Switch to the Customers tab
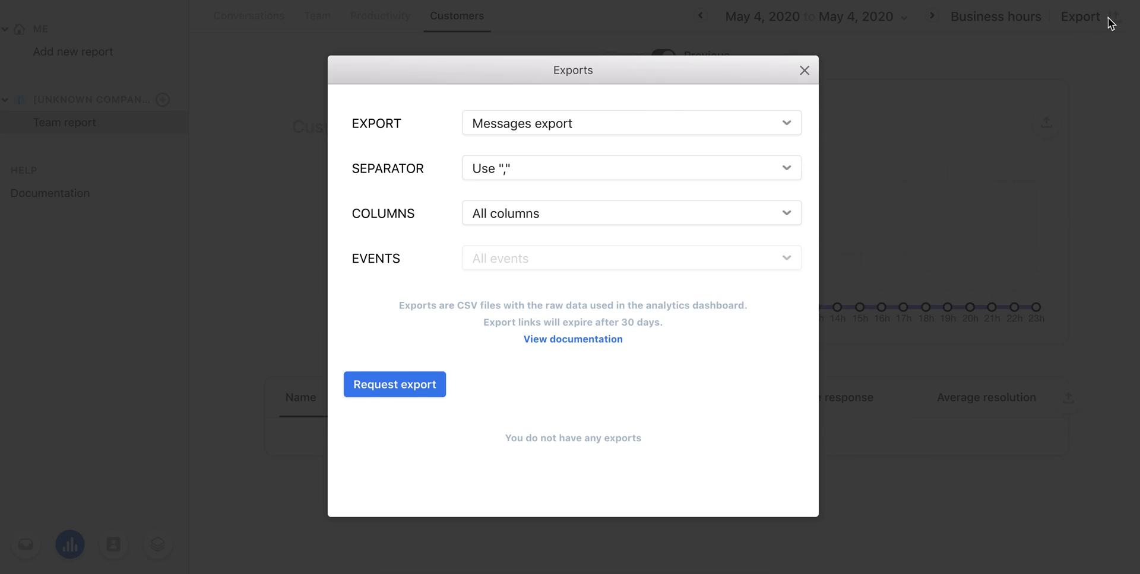Viewport: 1140px width, 574px height. pos(457,16)
